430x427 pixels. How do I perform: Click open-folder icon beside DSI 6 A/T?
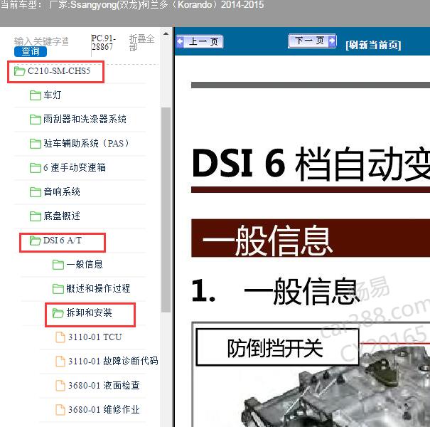pos(35,241)
